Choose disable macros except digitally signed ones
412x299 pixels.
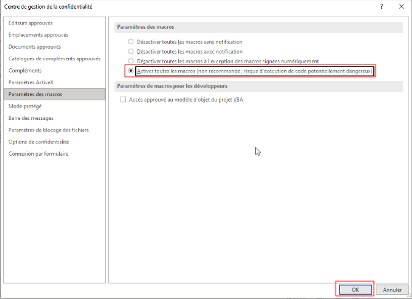point(131,62)
